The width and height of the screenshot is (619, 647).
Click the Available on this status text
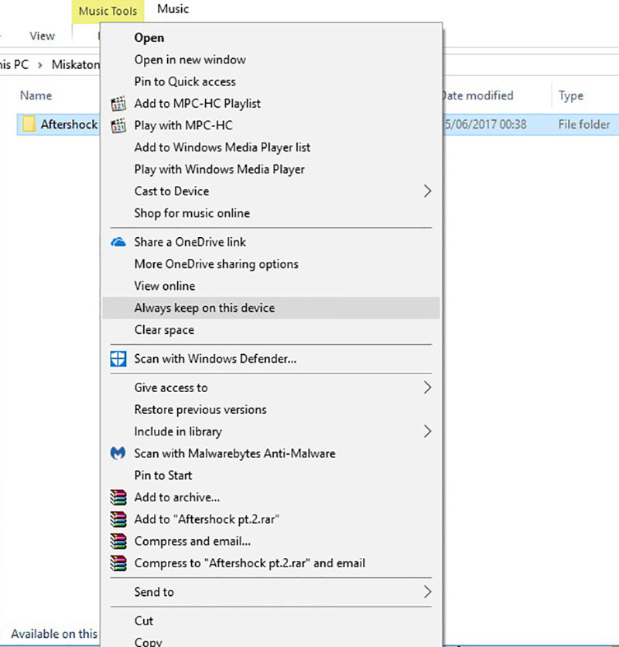pyautogui.click(x=54, y=634)
